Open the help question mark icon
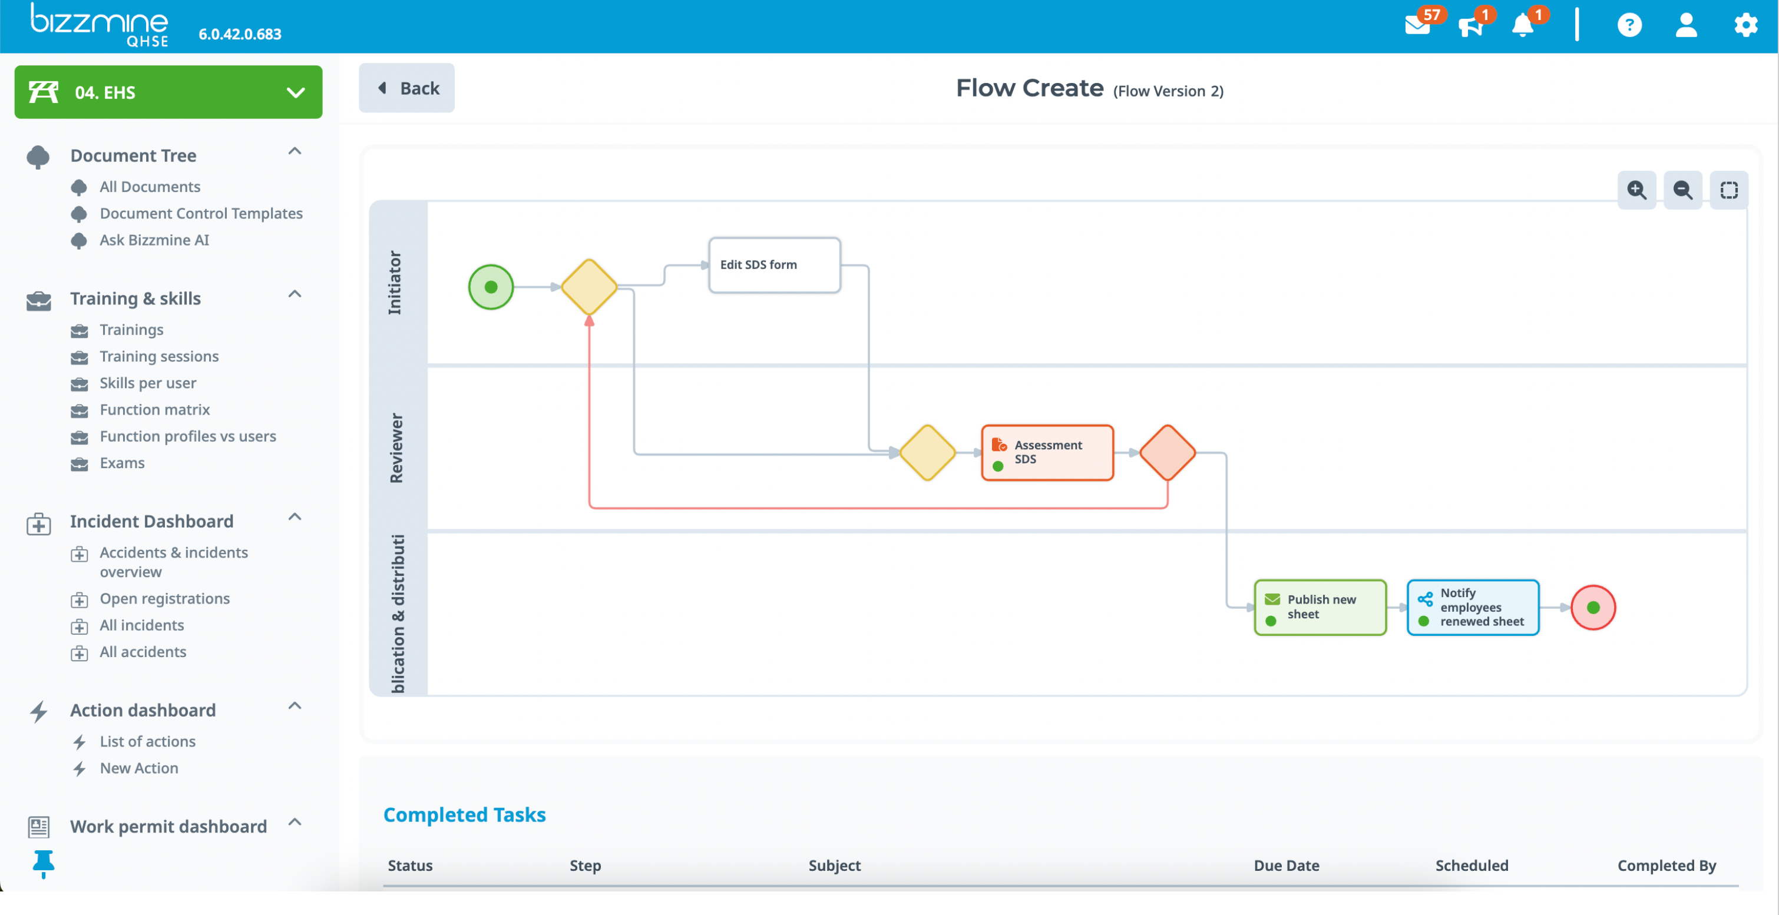 tap(1630, 26)
